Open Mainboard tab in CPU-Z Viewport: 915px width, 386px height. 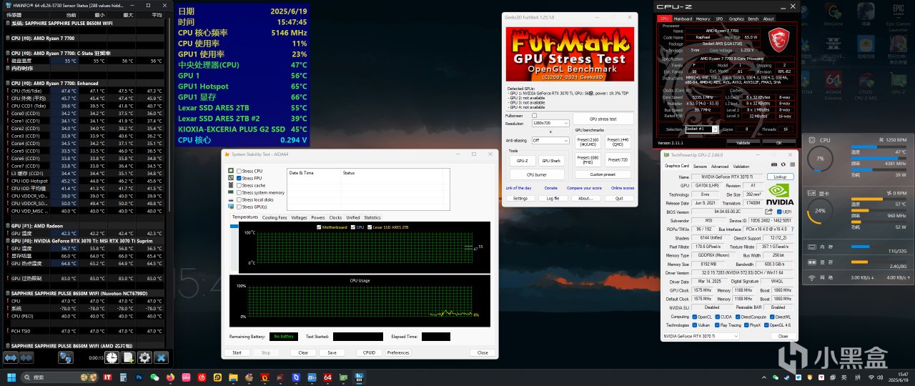coord(683,19)
